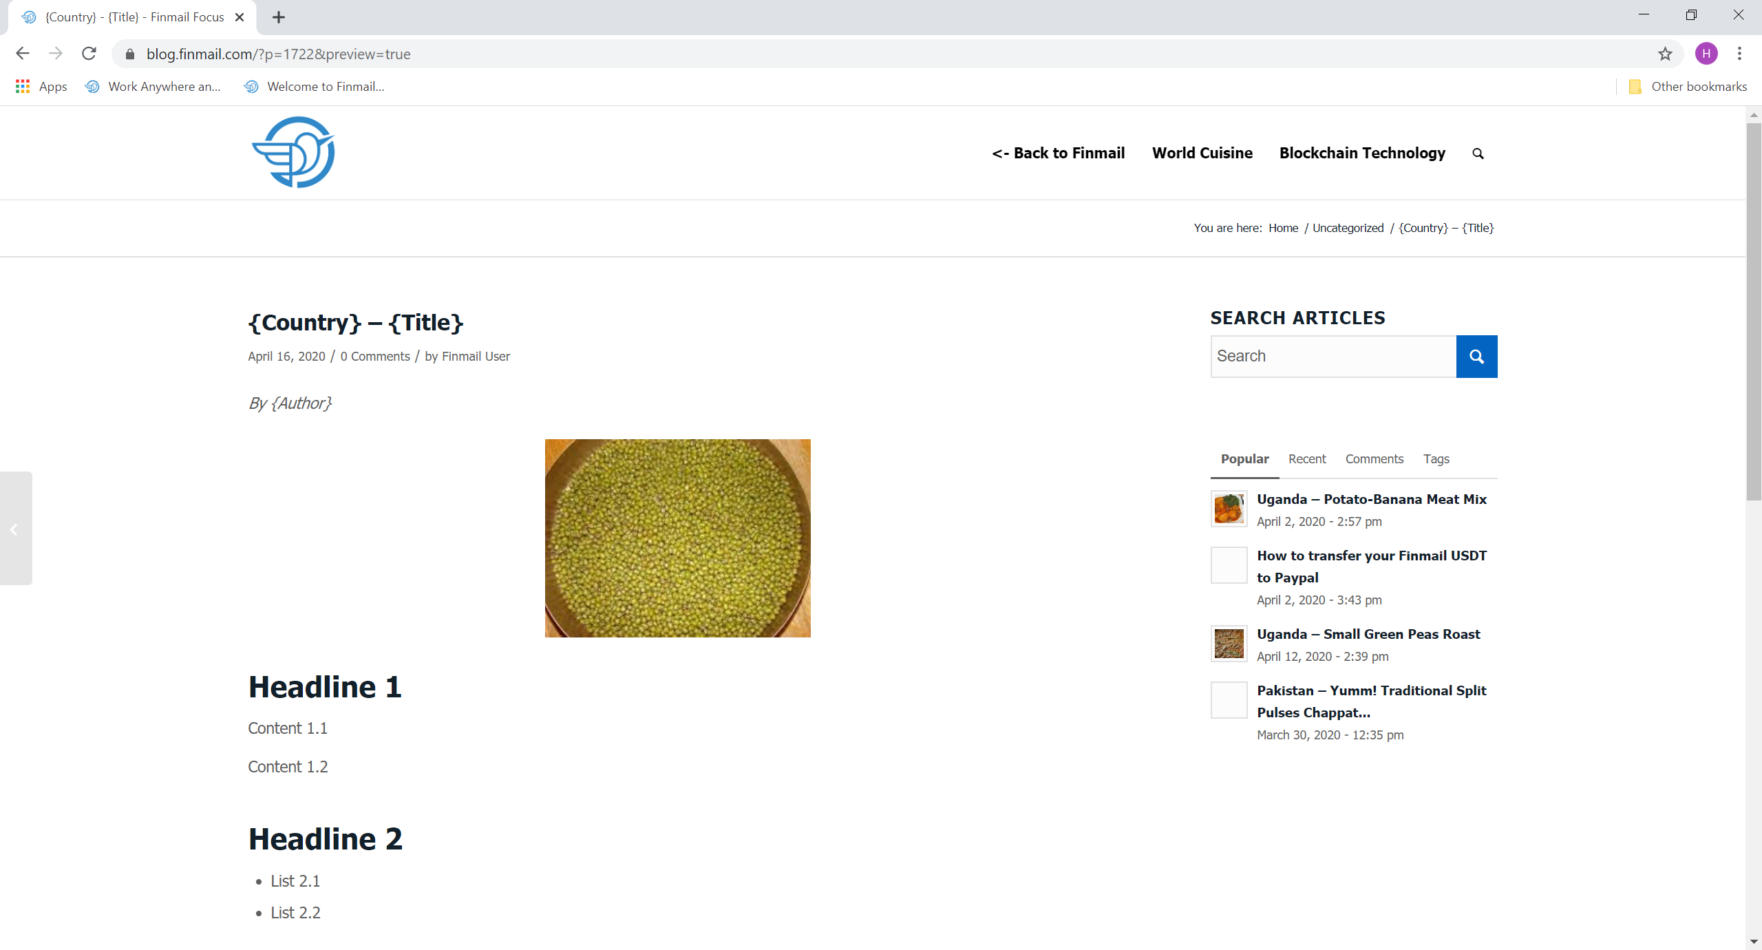Image resolution: width=1762 pixels, height=950 pixels.
Task: Open Blockchain Technology menu item
Action: 1362,153
